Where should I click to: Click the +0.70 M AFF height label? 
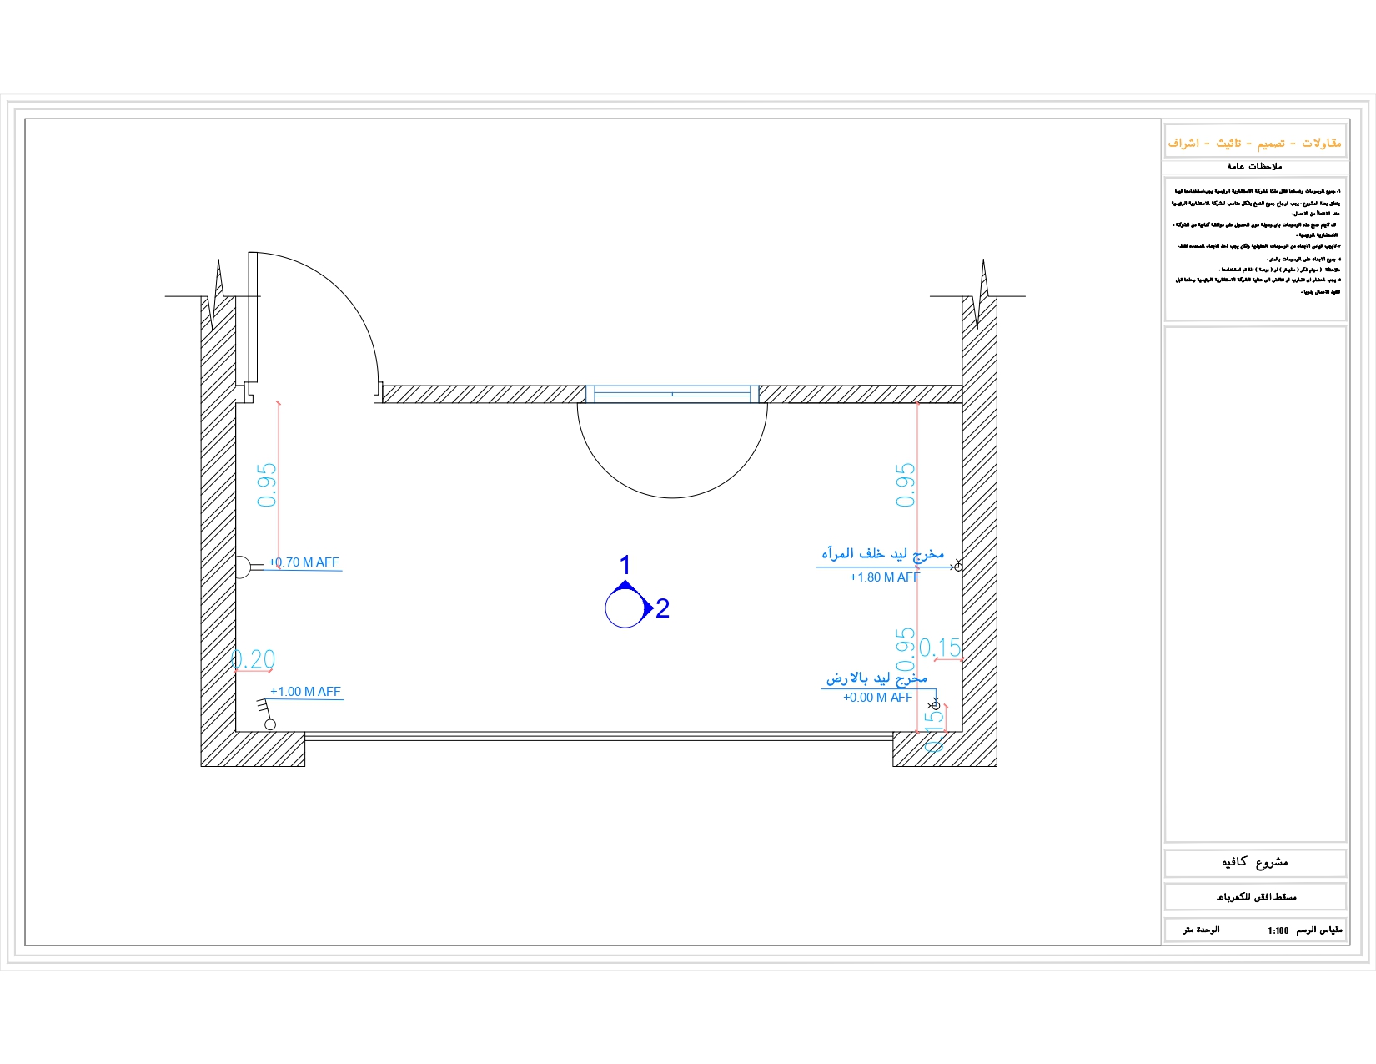(304, 562)
